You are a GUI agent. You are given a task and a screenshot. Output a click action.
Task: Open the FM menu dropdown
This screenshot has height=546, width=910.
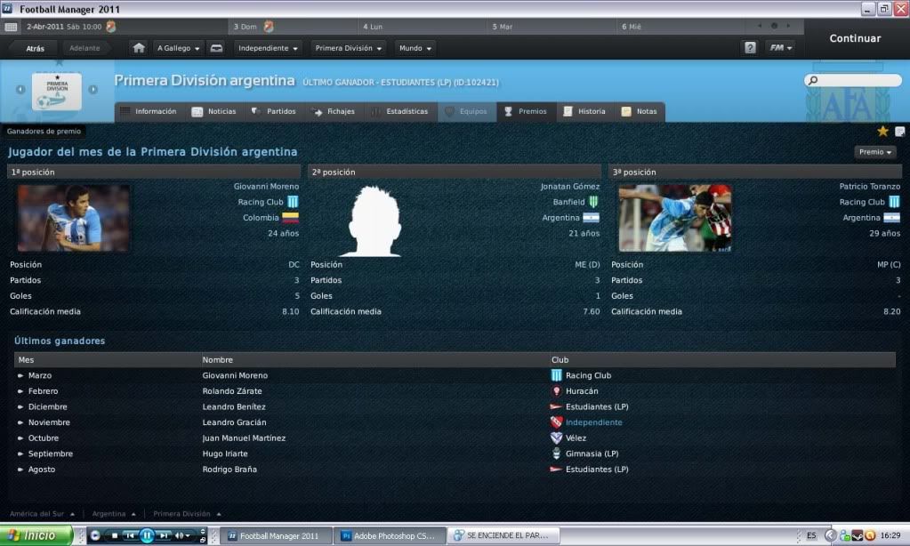(781, 48)
